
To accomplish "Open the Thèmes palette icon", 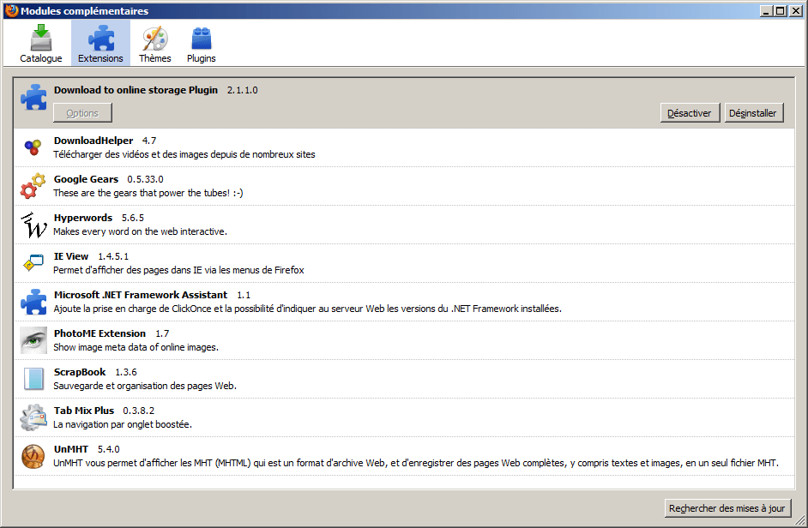I will 155,38.
